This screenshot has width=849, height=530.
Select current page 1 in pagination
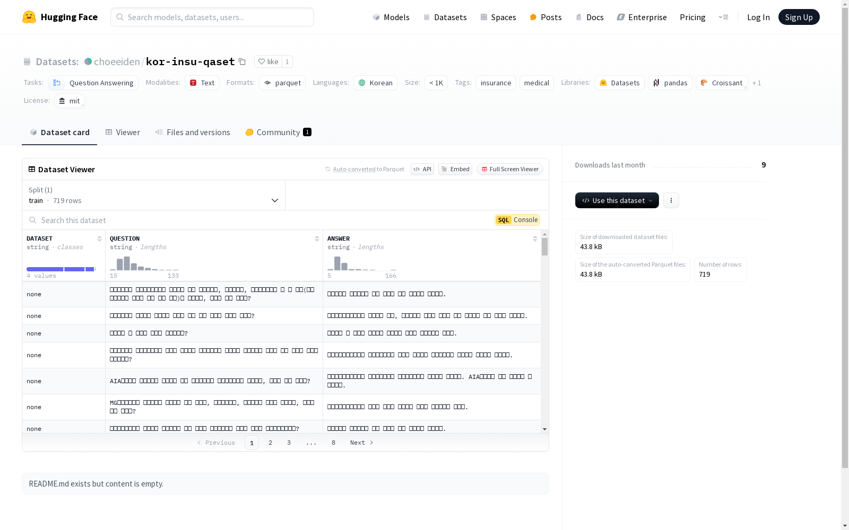tap(252, 443)
